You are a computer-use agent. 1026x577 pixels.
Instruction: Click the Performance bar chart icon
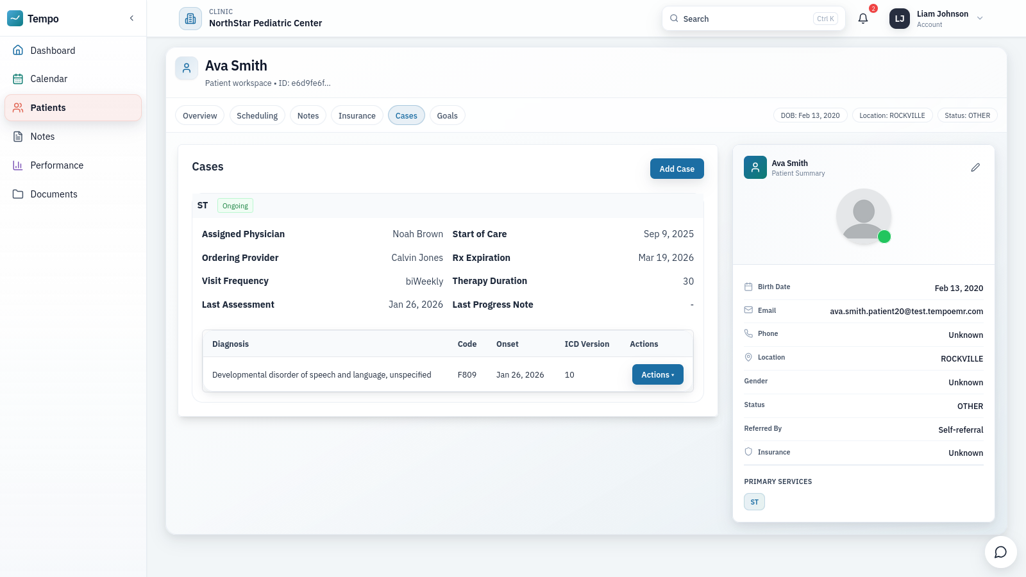tap(18, 165)
